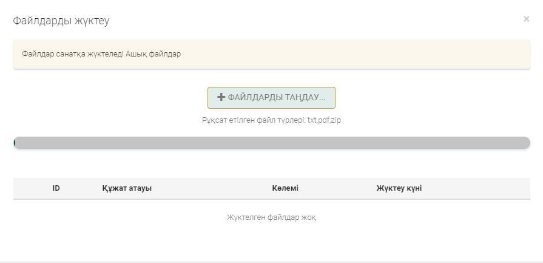Close the Файлдарды жүктеу dialog
The width and height of the screenshot is (543, 263).
click(x=526, y=19)
